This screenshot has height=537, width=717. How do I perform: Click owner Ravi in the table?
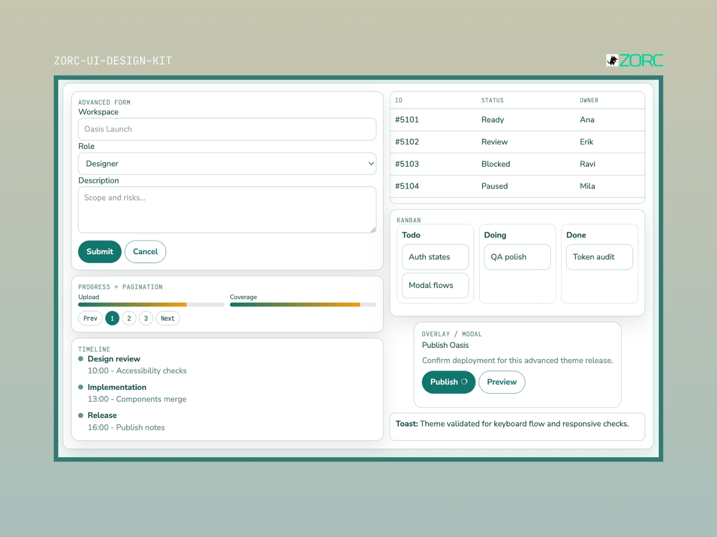coord(587,164)
